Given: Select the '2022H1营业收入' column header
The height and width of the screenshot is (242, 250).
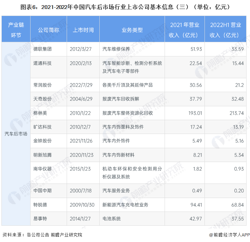Looking at the screenshot, I should pyautogui.click(x=225, y=30).
